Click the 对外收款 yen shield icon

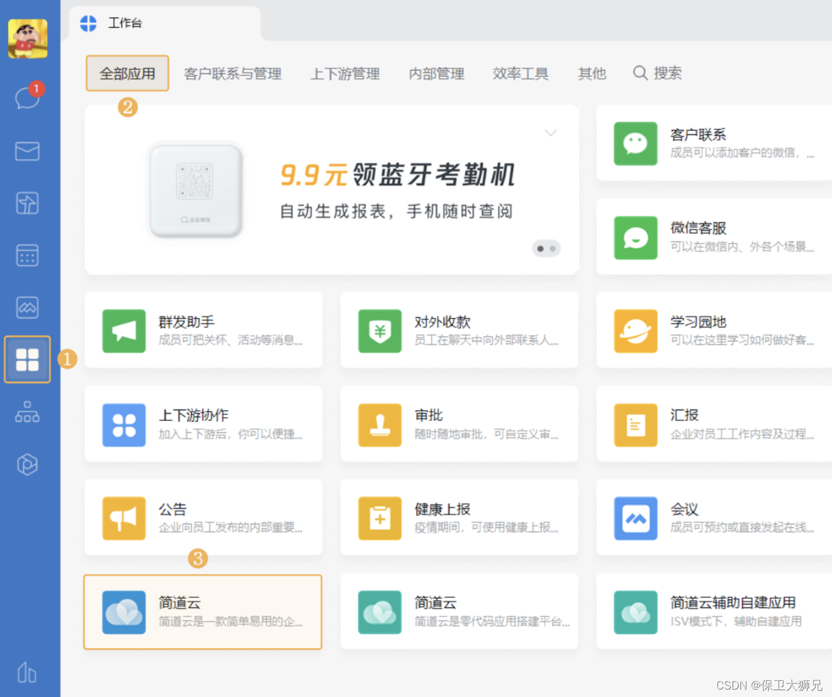(x=380, y=331)
